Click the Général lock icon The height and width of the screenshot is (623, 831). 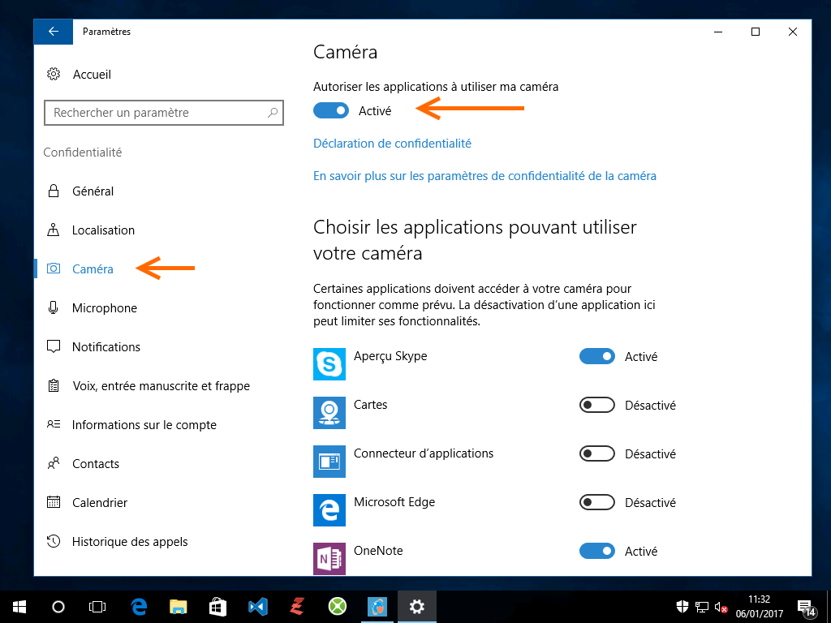54,191
